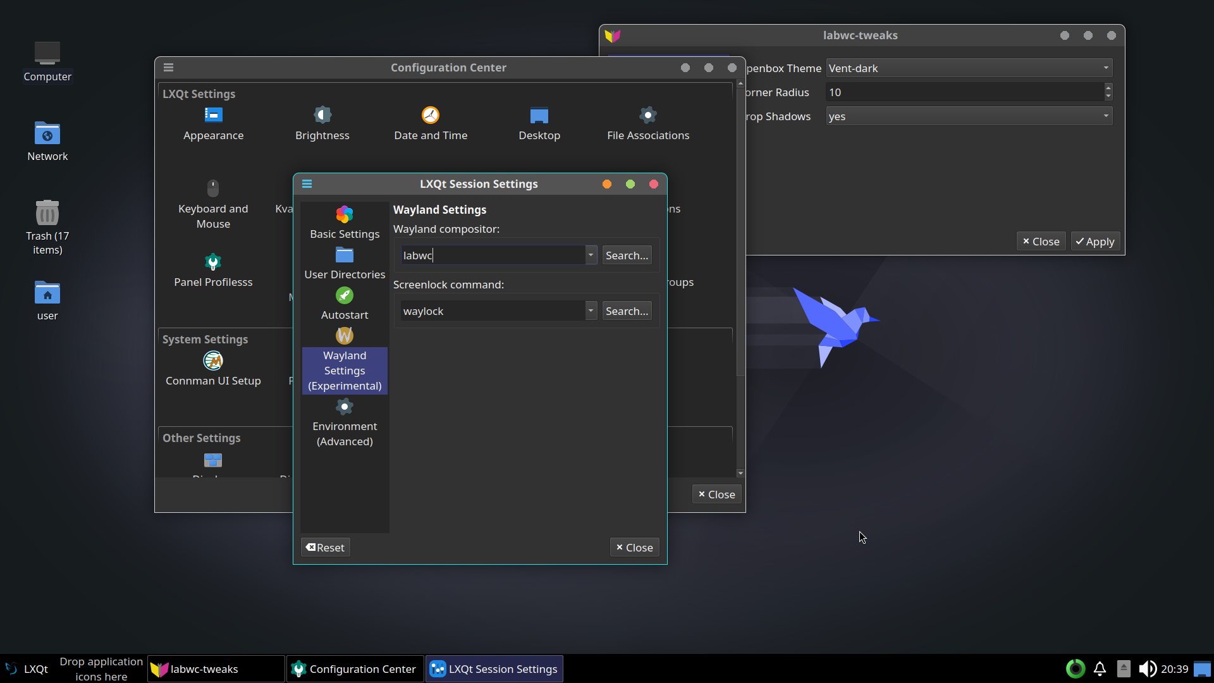Open Panel Profilesss settings
Screen dimensions: 1214x683
click(213, 270)
